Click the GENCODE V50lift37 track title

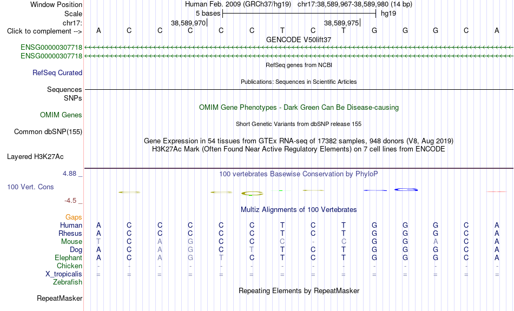299,39
